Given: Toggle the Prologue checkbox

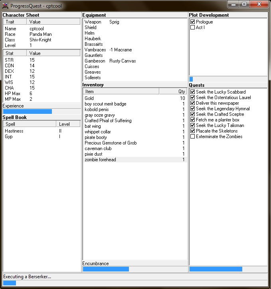Looking at the screenshot, I should click(192, 22).
